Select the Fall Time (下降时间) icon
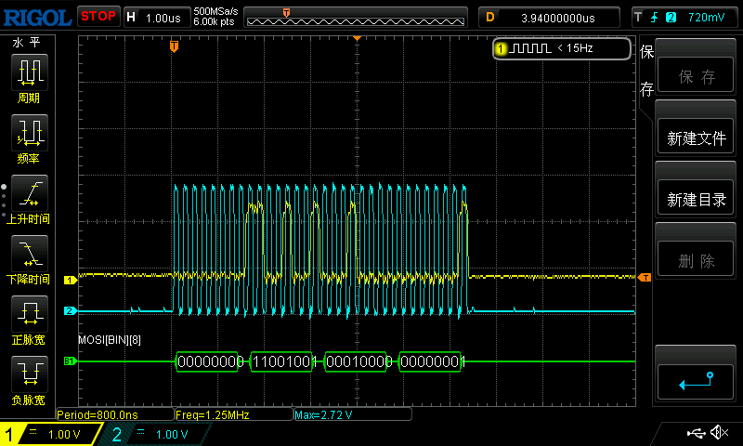 pos(30,253)
